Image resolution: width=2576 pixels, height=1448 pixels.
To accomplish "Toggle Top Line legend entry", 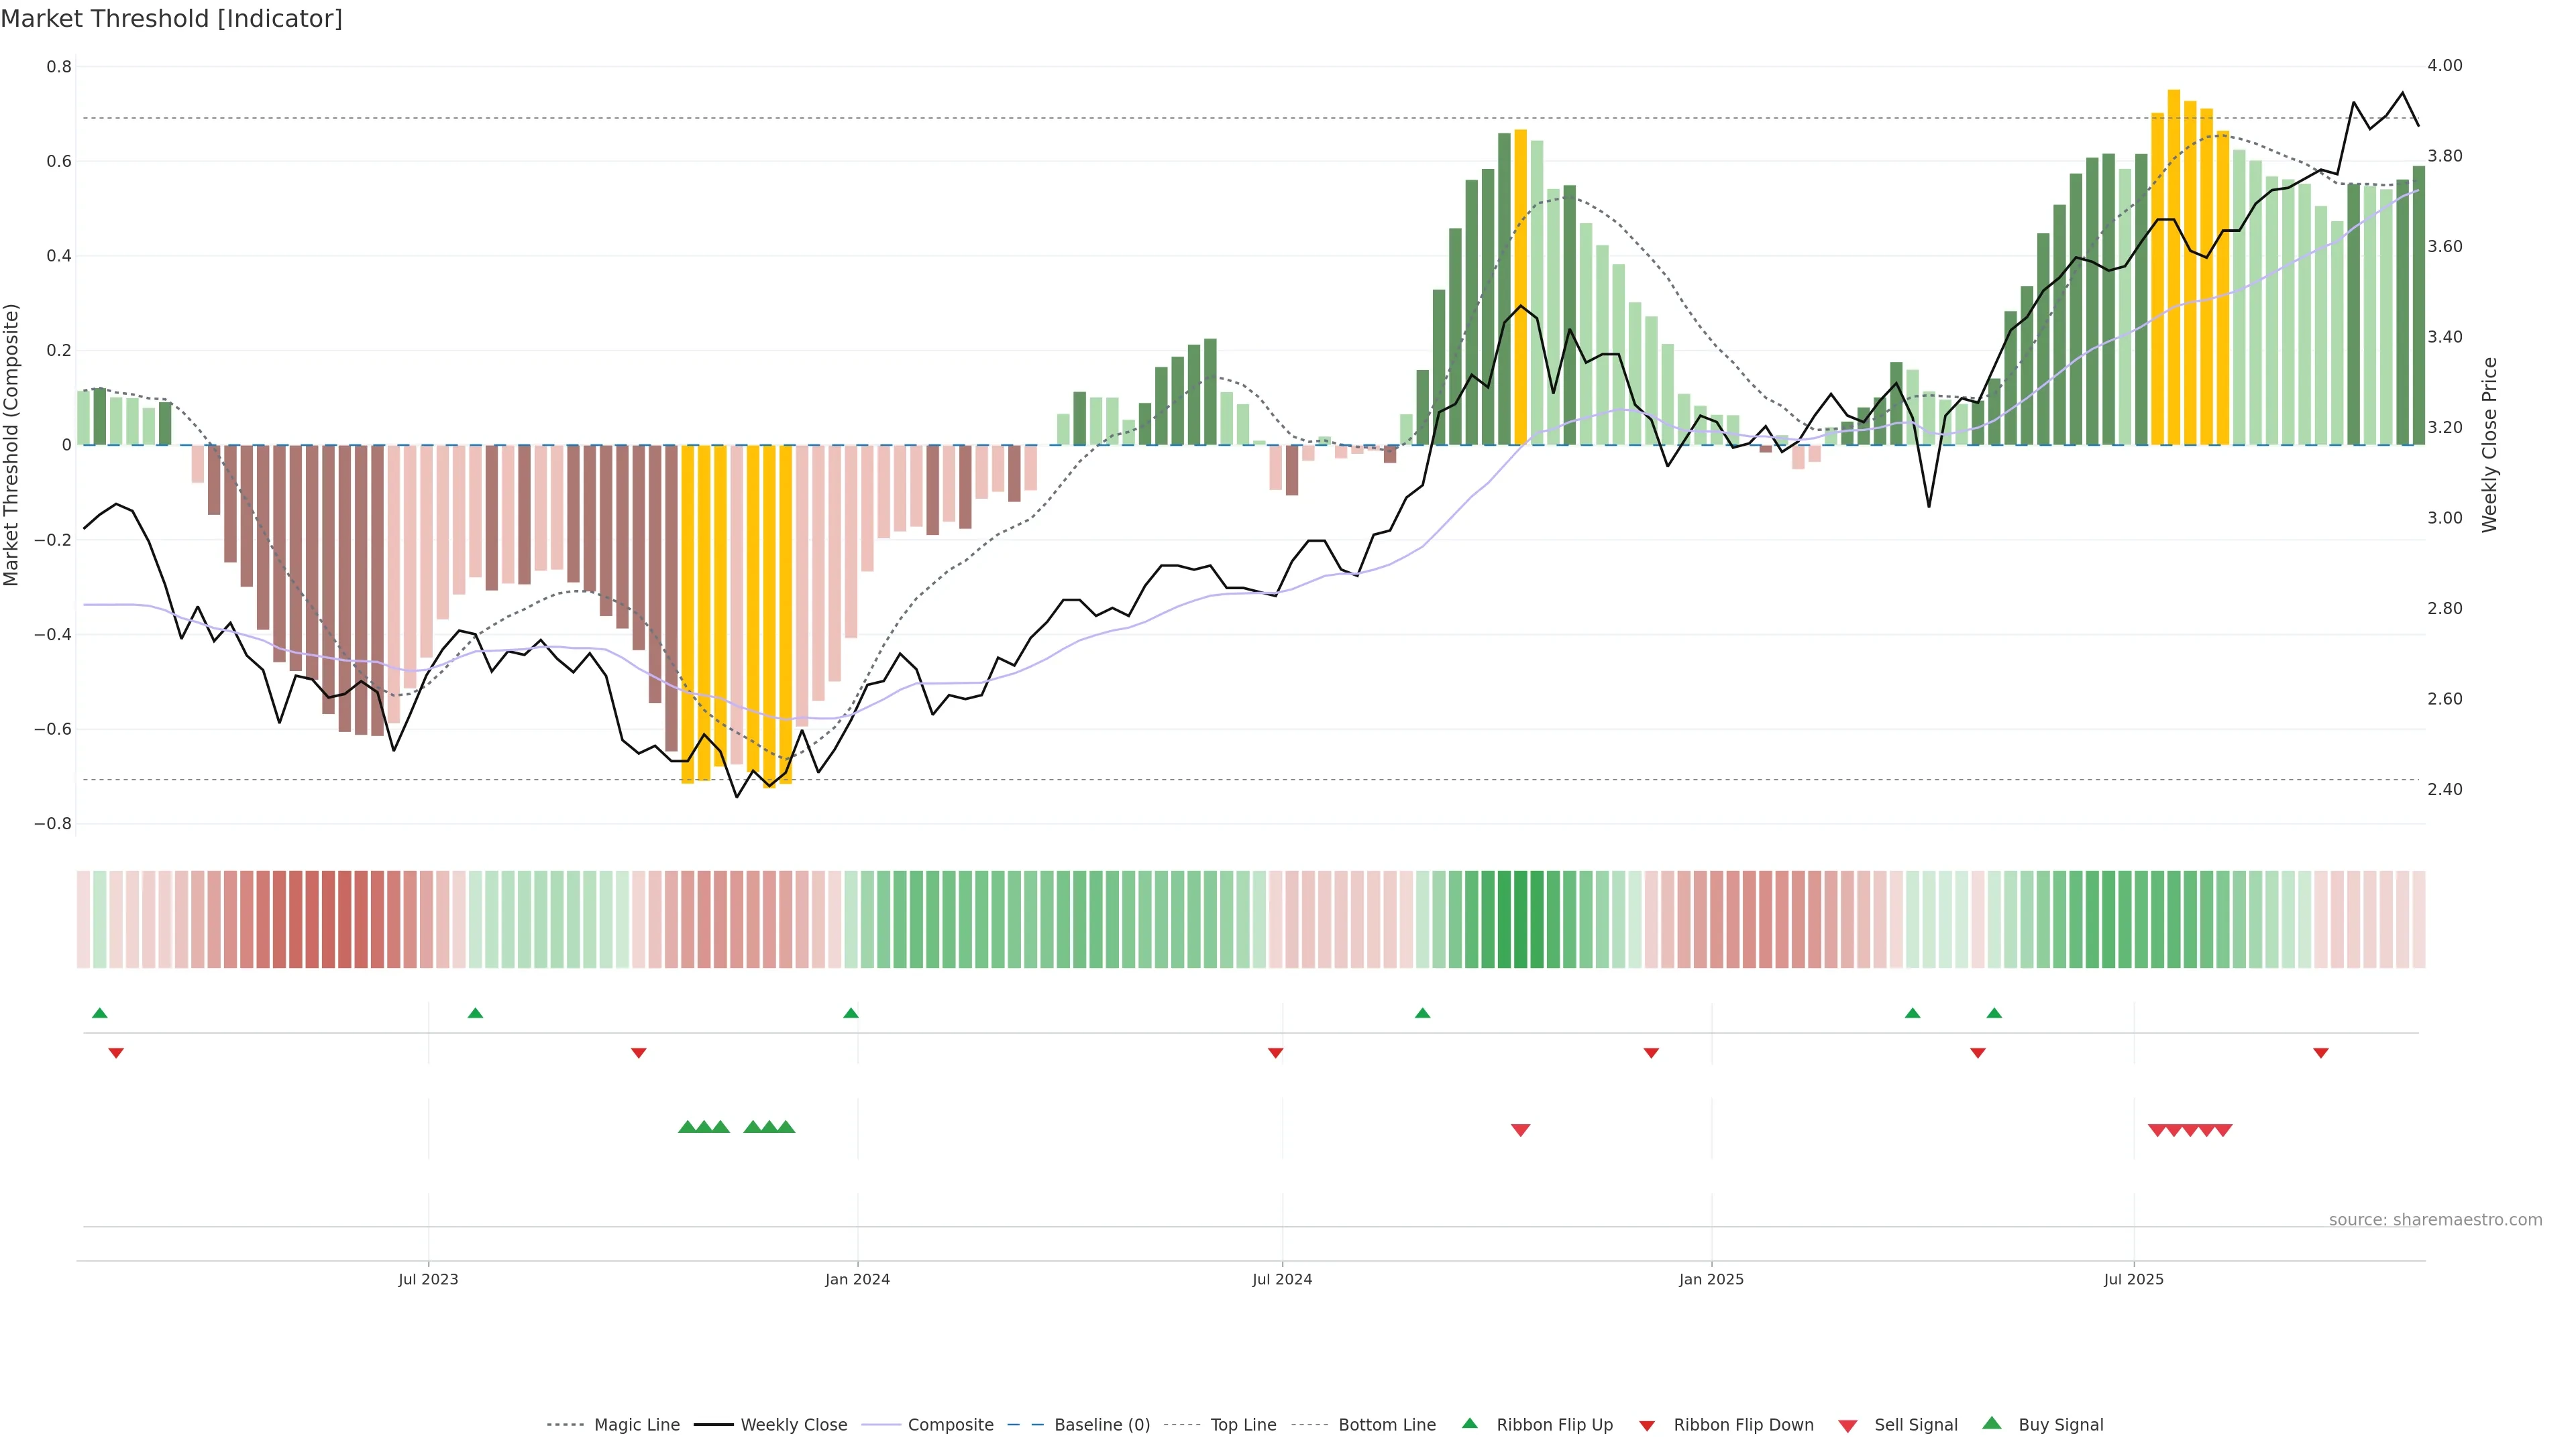I will (x=1243, y=1425).
